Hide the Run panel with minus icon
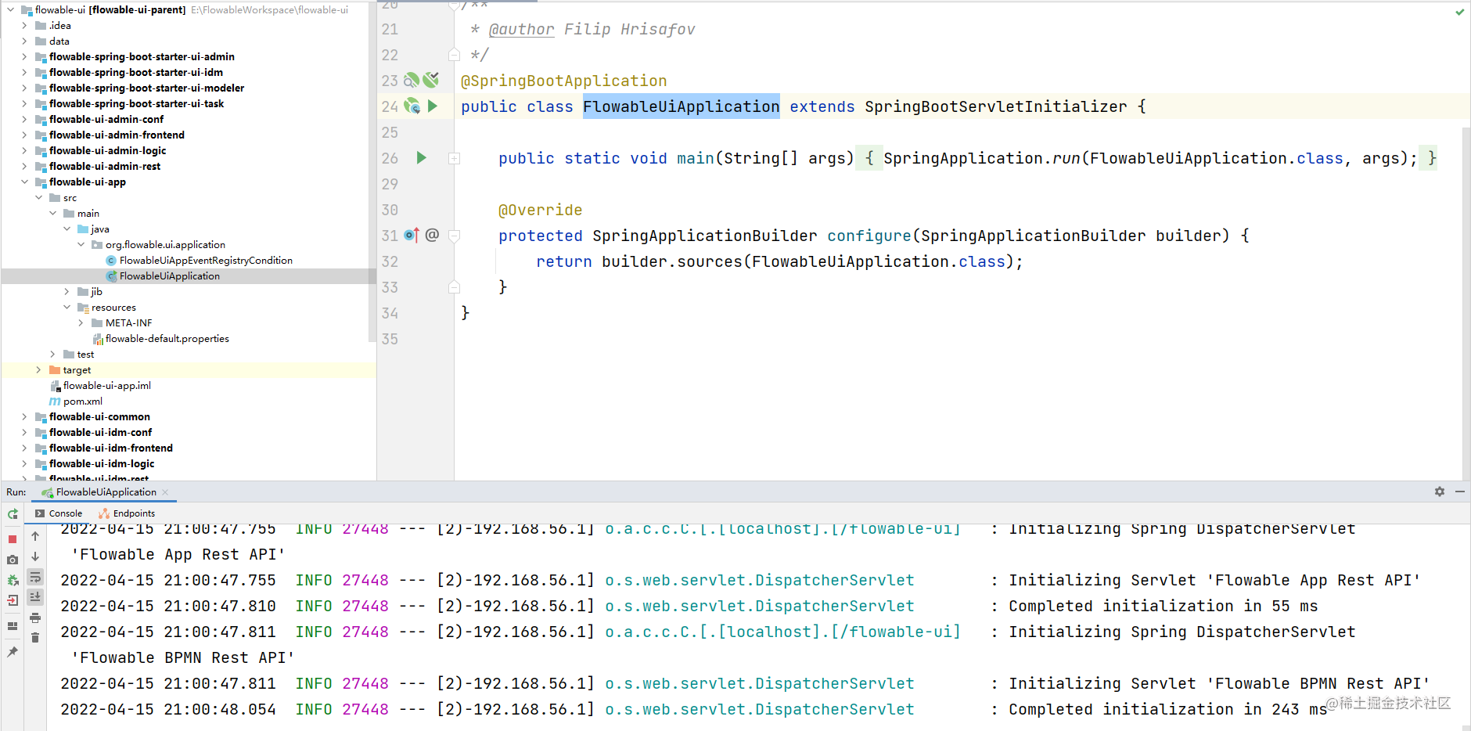 pos(1460,492)
